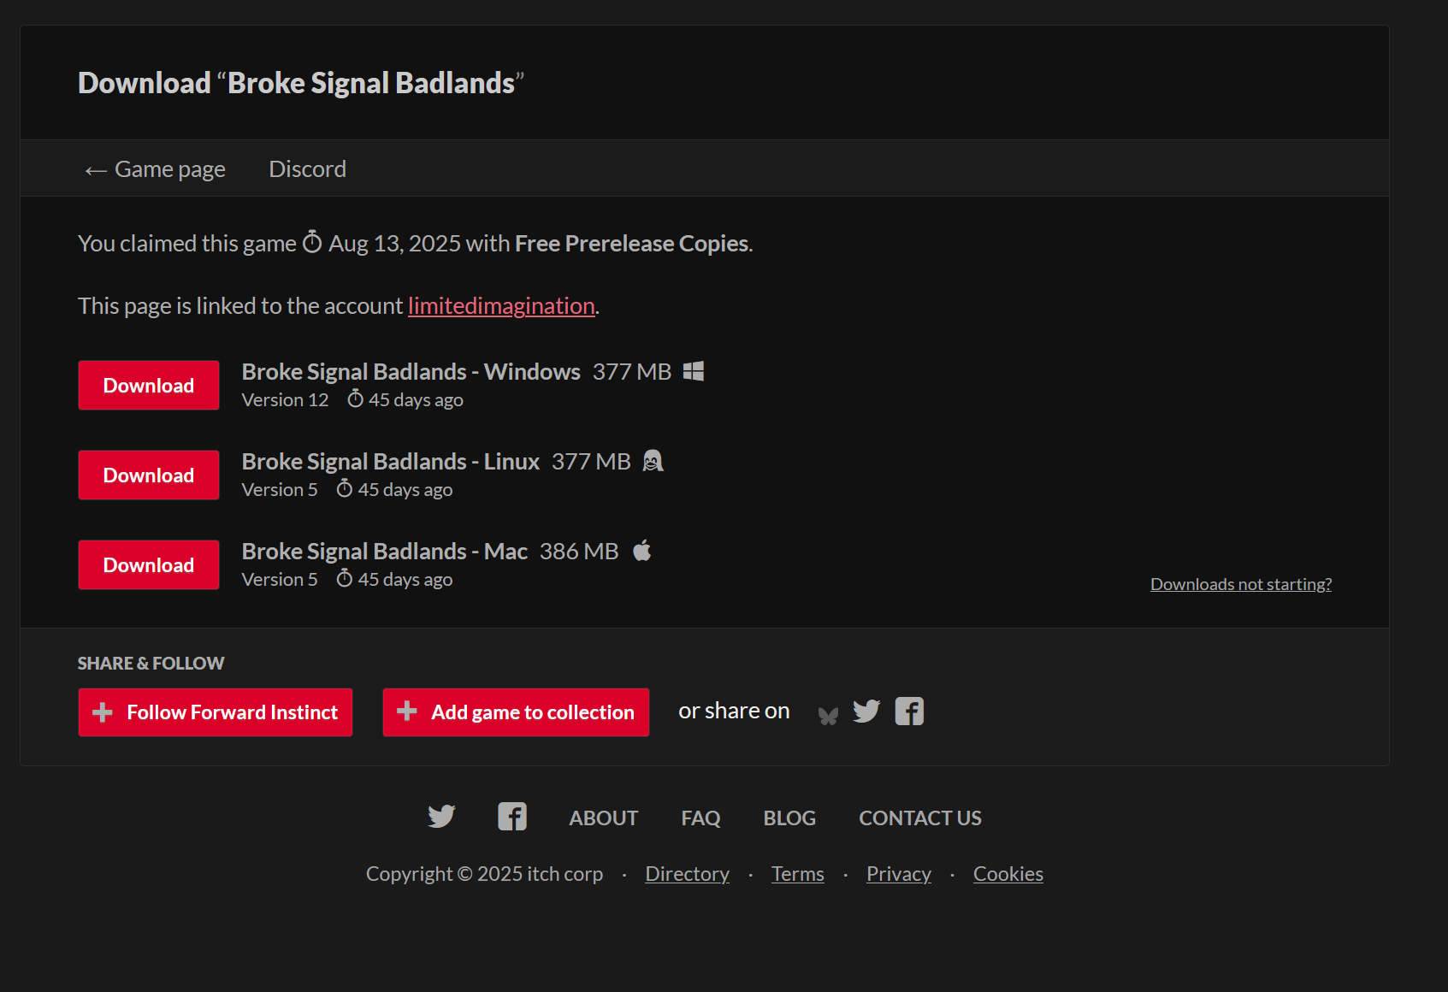Click Downloads not starting? help link
Viewport: 1448px width, 992px height.
coord(1240,584)
